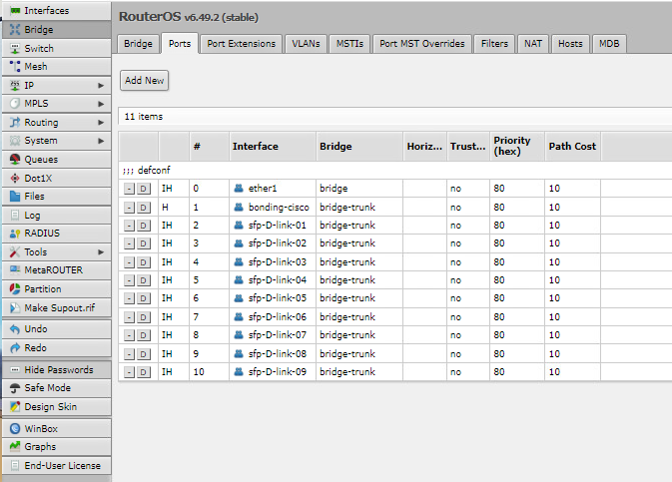This screenshot has width=672, height=482.
Task: Sort by the # column header
Action: (209, 147)
